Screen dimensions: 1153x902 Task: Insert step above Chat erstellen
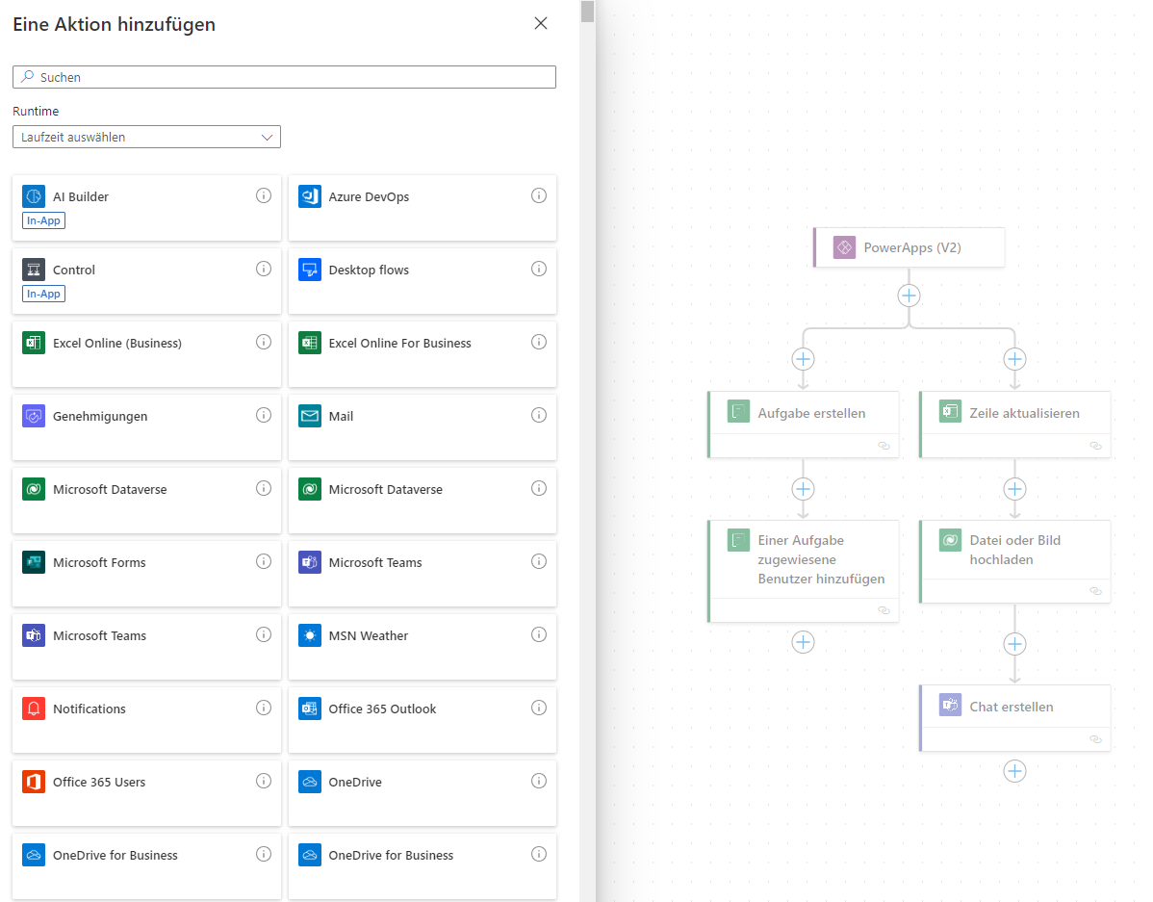click(1014, 644)
